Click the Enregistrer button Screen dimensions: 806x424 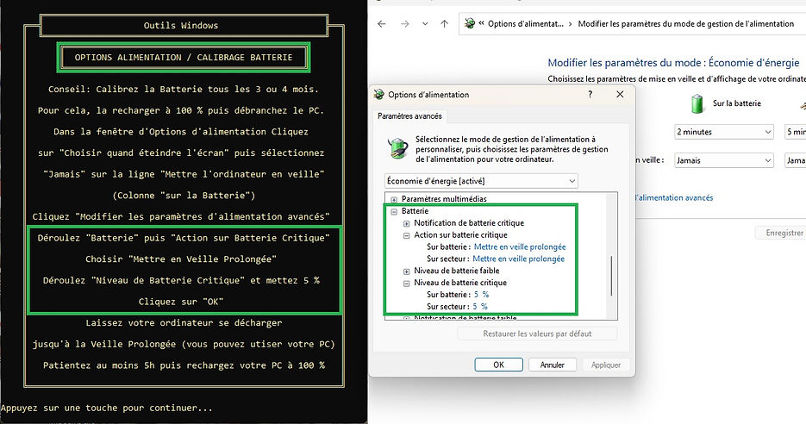coord(781,233)
